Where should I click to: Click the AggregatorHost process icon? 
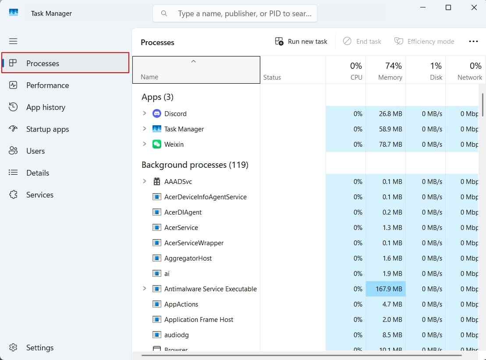tap(157, 258)
